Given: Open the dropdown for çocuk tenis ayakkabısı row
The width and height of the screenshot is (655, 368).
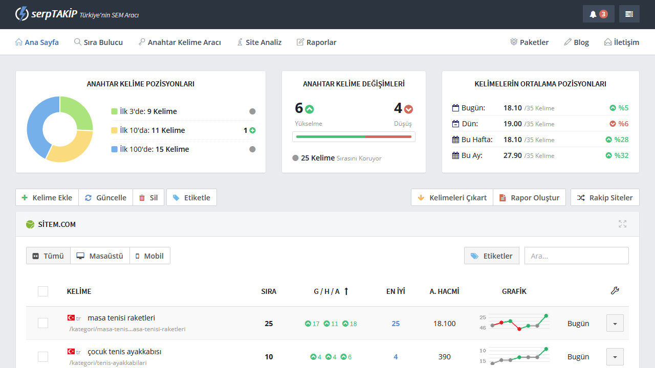Looking at the screenshot, I should (615, 357).
